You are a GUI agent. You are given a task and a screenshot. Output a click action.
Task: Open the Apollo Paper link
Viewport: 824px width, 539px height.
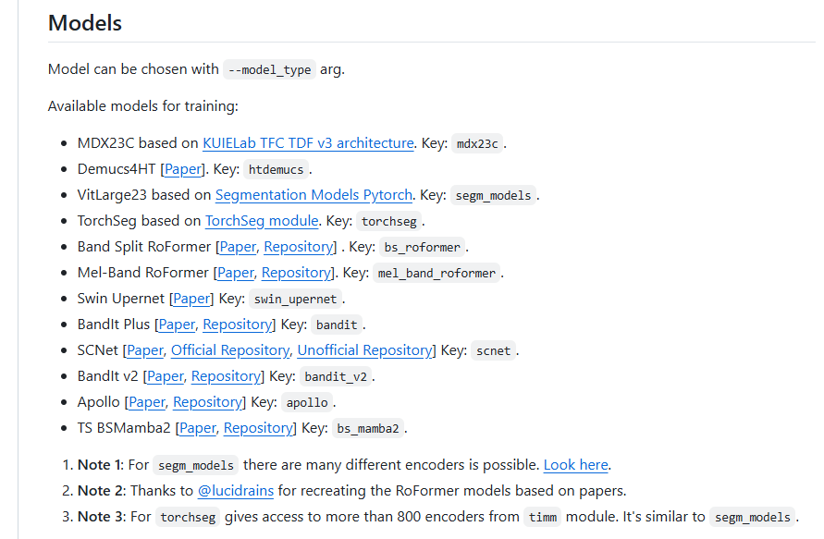click(147, 402)
